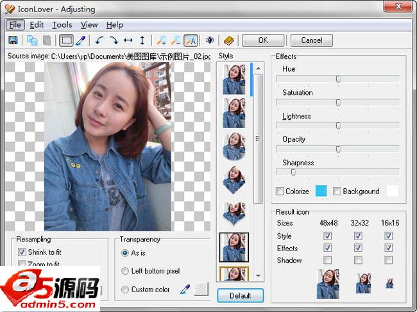The width and height of the screenshot is (417, 312).
Task: Enable Shadow for 48x48 size
Action: [x=327, y=260]
